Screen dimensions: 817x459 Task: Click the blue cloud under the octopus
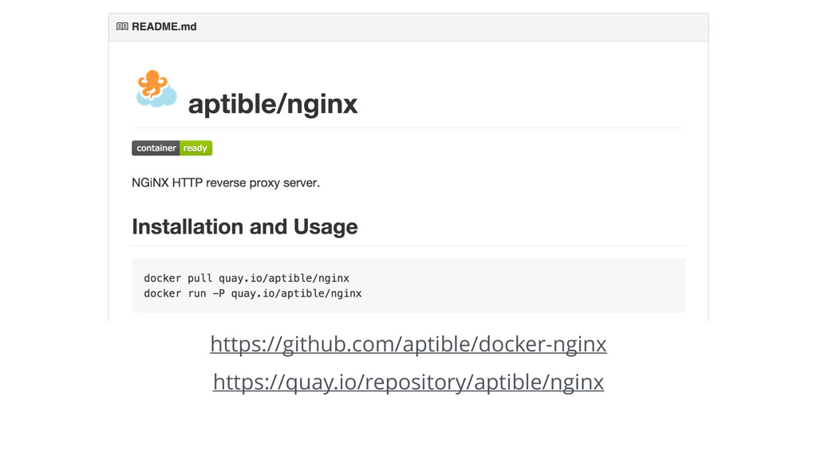(157, 96)
